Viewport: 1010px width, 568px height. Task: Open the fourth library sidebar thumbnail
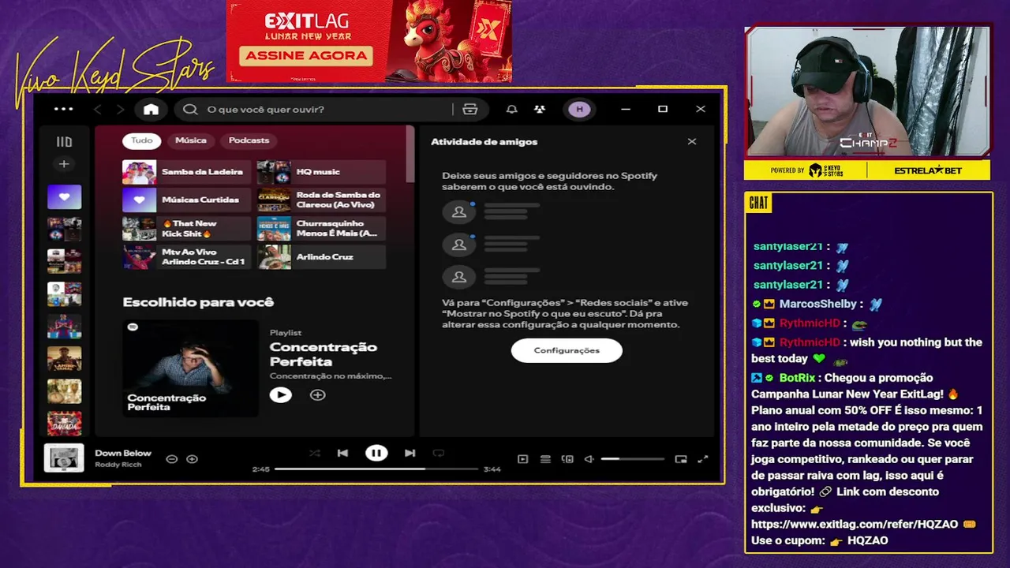pos(64,294)
